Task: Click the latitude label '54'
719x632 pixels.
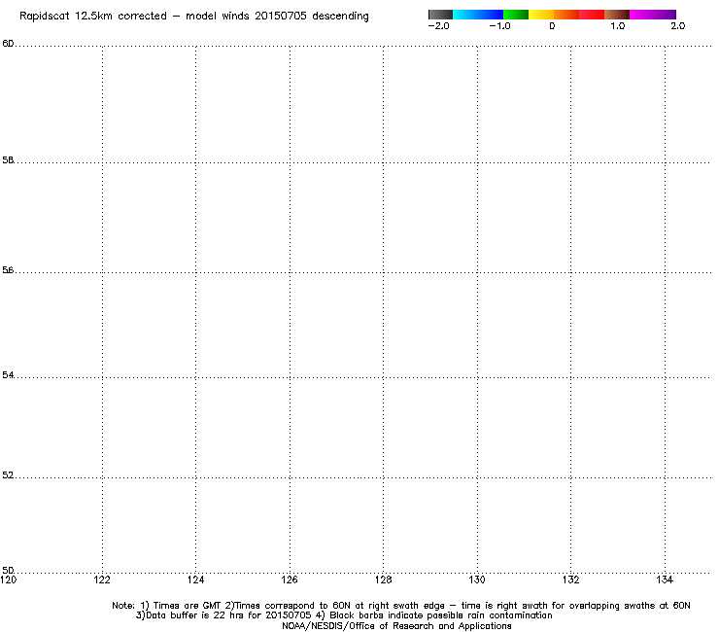Action: [x=8, y=375]
